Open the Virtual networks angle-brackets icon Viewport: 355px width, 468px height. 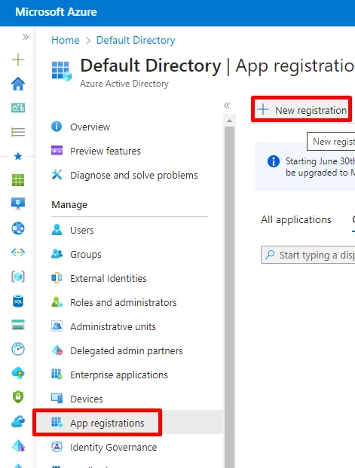click(18, 252)
